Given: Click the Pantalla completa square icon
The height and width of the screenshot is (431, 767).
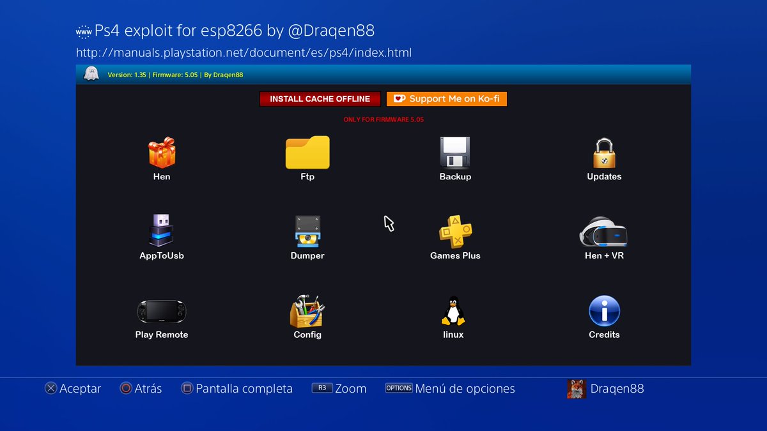Looking at the screenshot, I should coord(187,388).
